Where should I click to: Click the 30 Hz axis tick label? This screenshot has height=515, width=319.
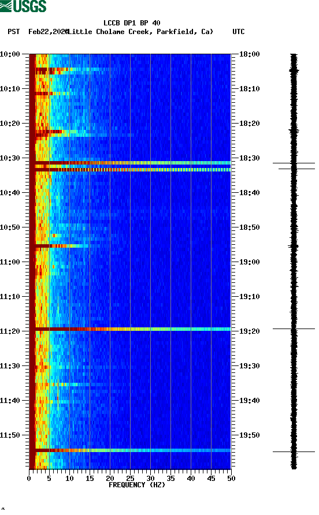(151, 479)
